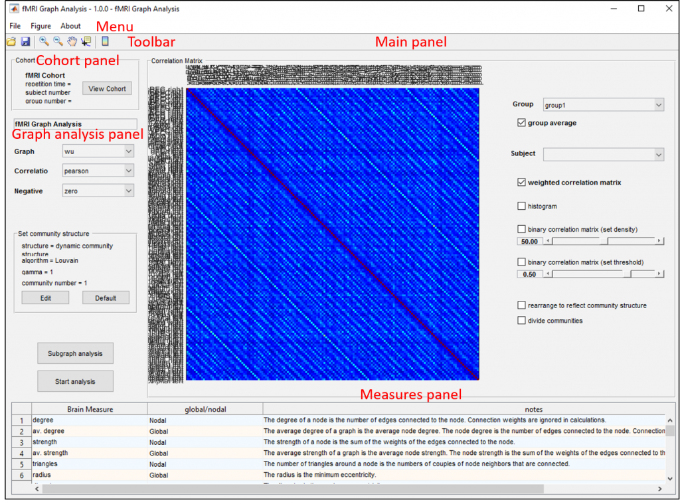Disable weighted correlation matrix

522,182
